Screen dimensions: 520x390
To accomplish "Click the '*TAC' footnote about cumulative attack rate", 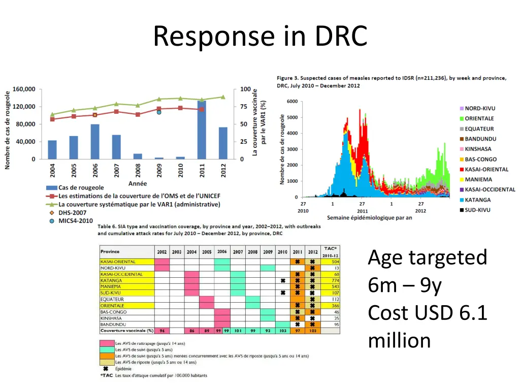I will [153, 375].
